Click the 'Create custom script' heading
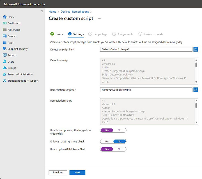202x179 pixels. [x=71, y=19]
